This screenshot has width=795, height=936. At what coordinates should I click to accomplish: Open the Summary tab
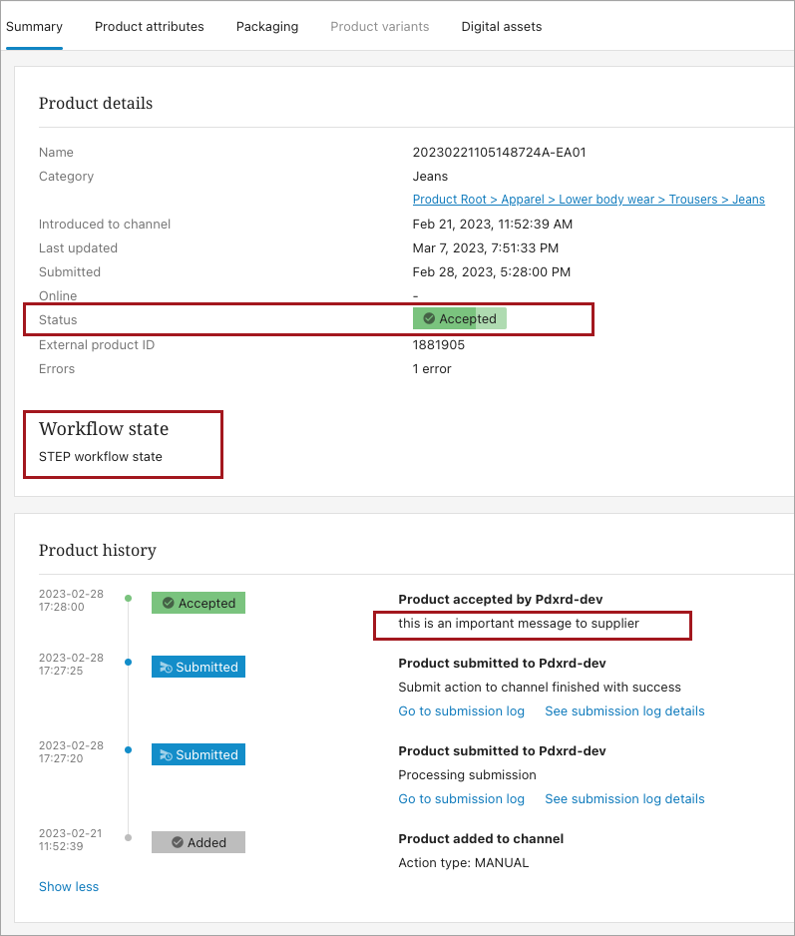pyautogui.click(x=34, y=27)
